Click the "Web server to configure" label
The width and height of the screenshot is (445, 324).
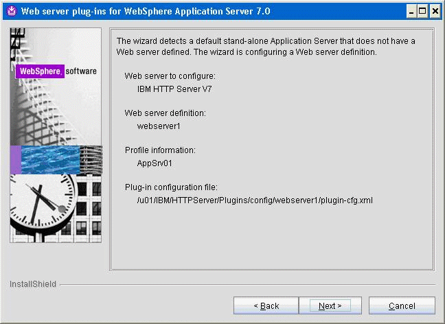(170, 76)
